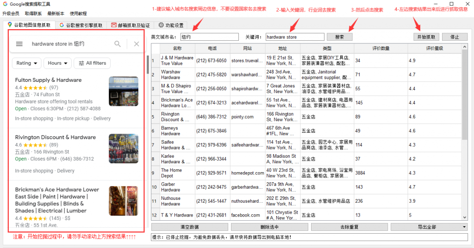474x248 pixels.
Task: Sort by 电话 column header
Action: [212, 48]
